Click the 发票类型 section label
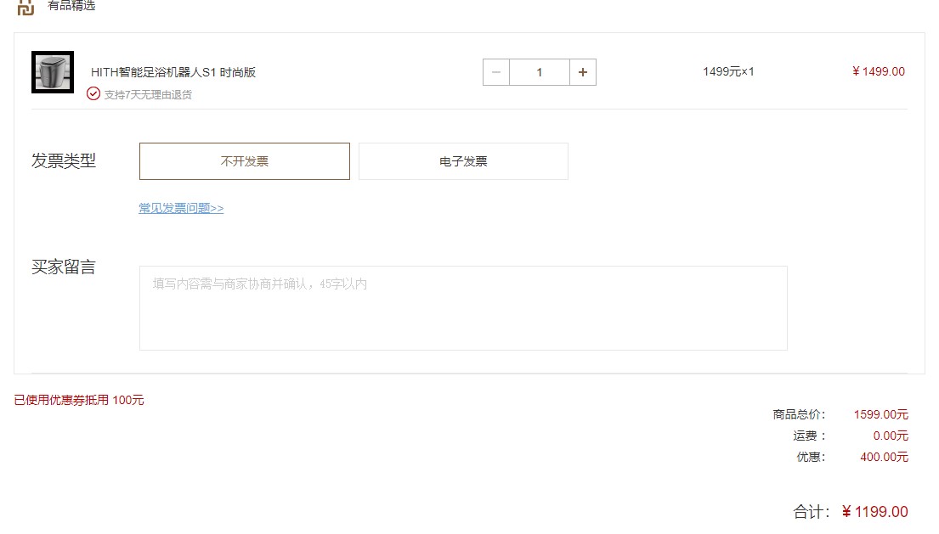Screen dimensions: 939x534 [x=64, y=160]
